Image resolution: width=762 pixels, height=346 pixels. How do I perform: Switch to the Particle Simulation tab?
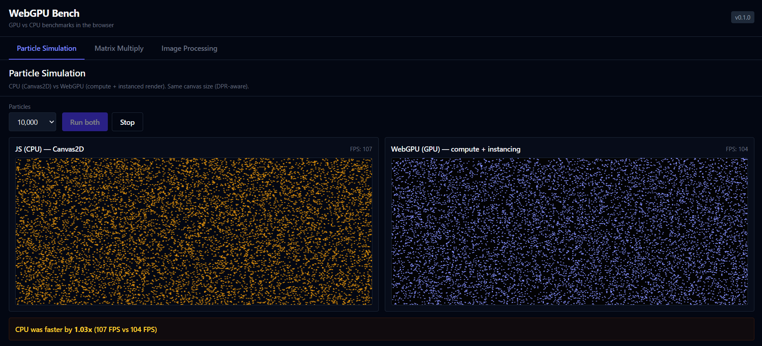coord(46,48)
